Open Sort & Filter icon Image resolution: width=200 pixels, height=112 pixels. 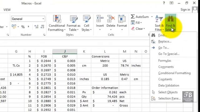[x=159, y=19]
